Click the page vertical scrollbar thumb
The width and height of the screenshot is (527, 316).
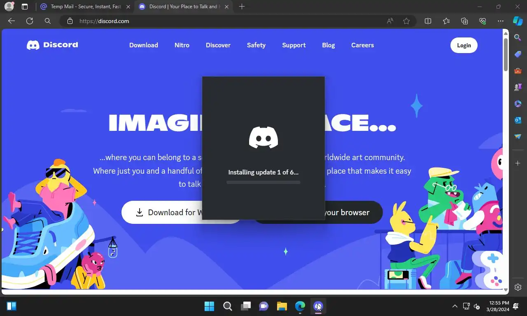click(506, 54)
